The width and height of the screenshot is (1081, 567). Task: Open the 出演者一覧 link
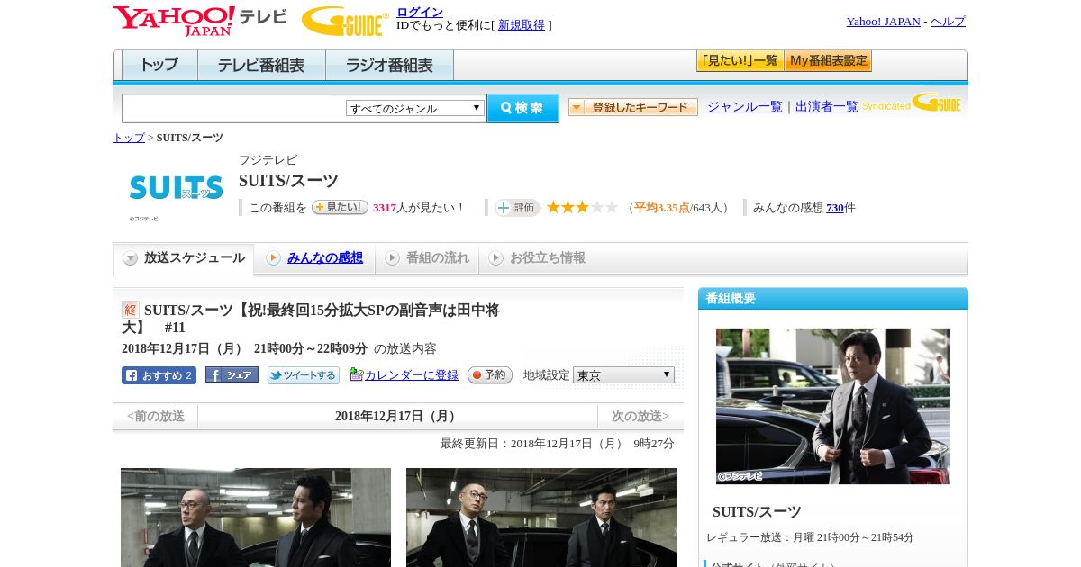pos(826,107)
